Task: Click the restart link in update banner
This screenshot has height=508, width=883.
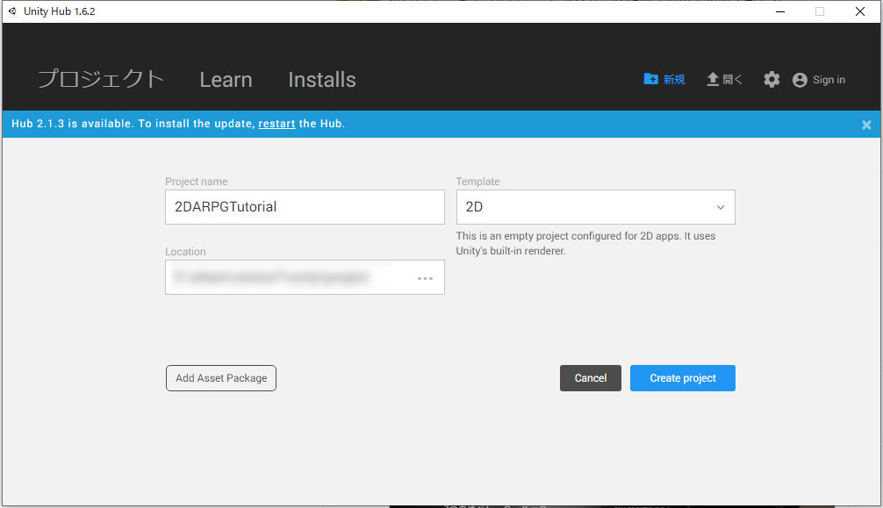Action: point(276,124)
